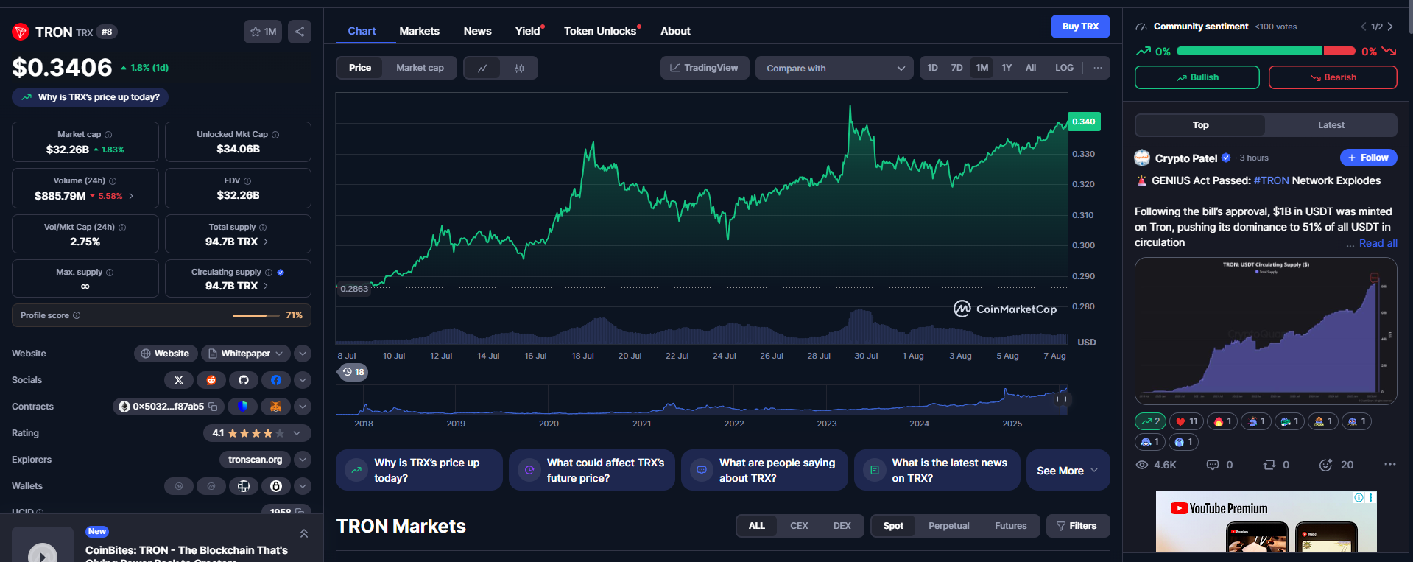Image resolution: width=1413 pixels, height=562 pixels.
Task: Set chart range to 1Y
Action: pyautogui.click(x=1007, y=68)
